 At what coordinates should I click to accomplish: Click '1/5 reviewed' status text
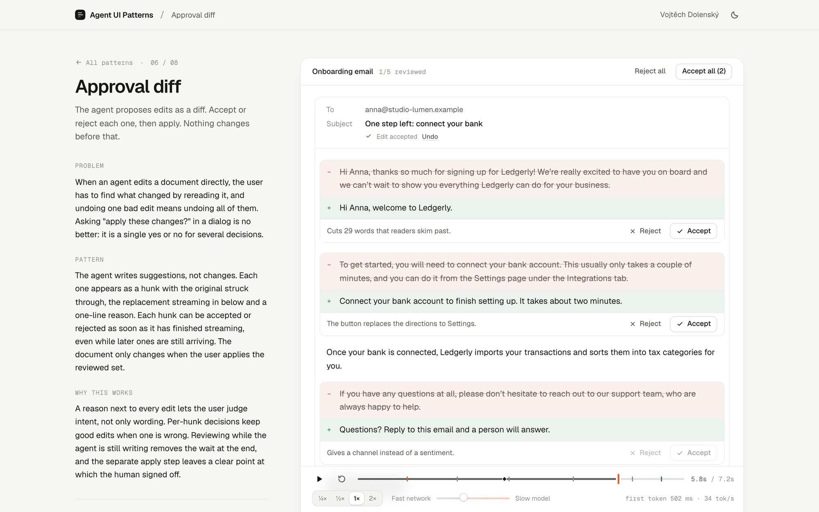click(x=402, y=72)
